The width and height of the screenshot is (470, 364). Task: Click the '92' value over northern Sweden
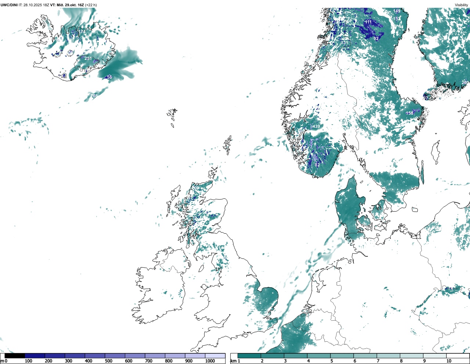(x=376, y=39)
